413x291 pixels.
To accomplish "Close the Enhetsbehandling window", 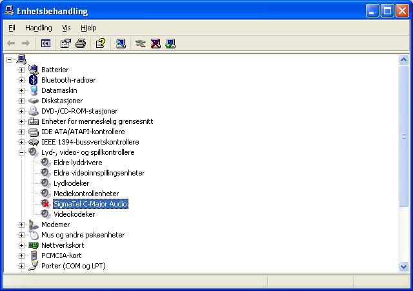I will (x=403, y=11).
